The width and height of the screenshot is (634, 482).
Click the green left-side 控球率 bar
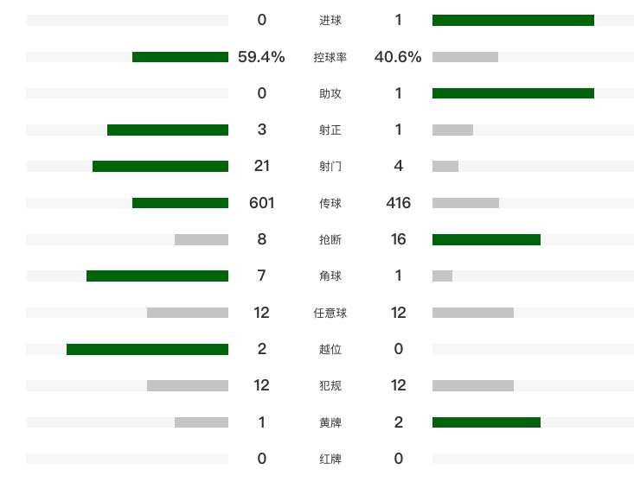(180, 57)
